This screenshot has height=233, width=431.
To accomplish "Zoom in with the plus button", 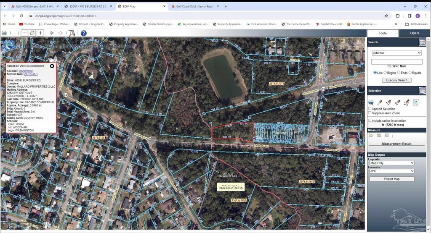I will (40, 33).
